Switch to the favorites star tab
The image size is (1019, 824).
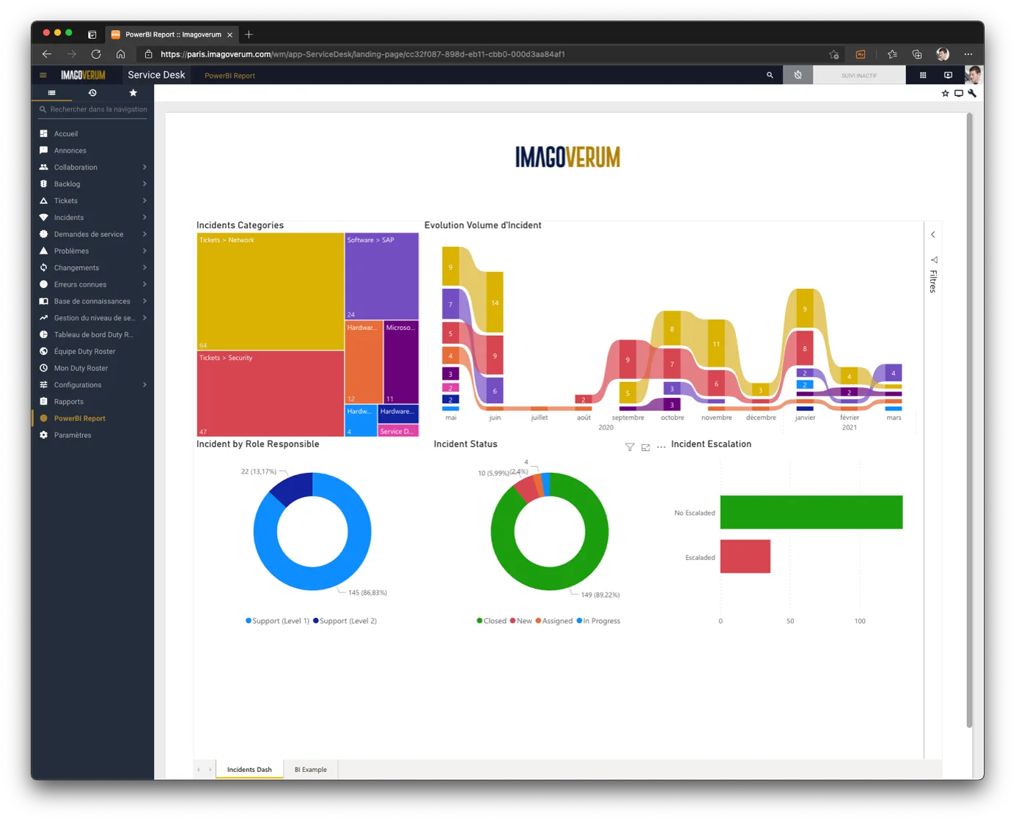133,93
